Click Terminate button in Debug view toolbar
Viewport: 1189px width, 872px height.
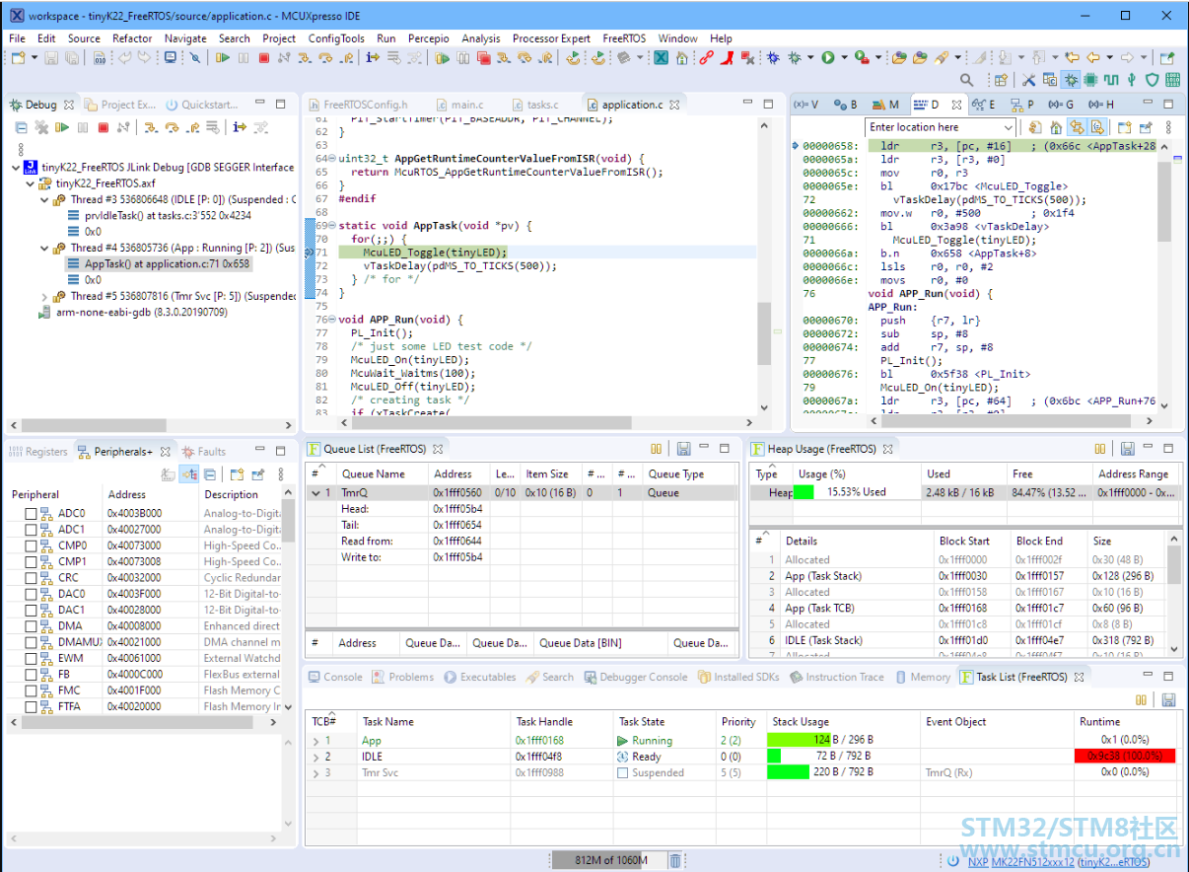click(x=103, y=127)
